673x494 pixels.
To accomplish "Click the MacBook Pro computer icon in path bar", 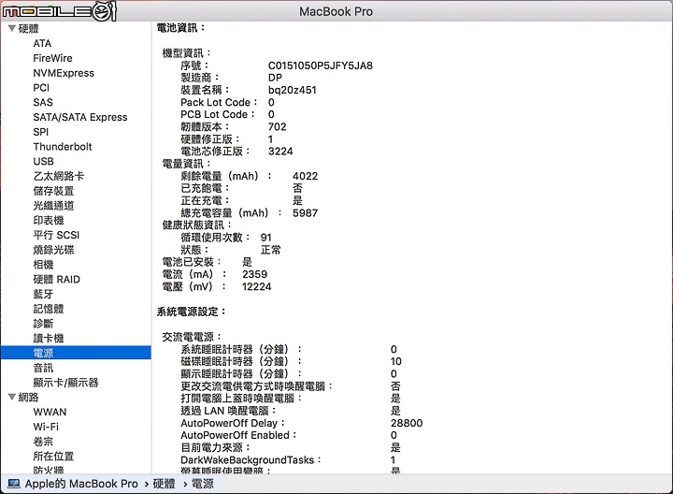I will (x=14, y=484).
